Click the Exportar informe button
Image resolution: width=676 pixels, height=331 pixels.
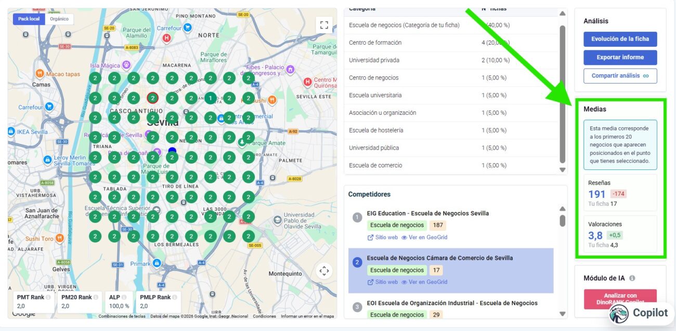click(620, 57)
